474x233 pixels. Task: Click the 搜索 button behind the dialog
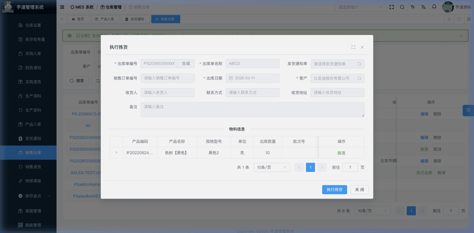click(x=77, y=81)
